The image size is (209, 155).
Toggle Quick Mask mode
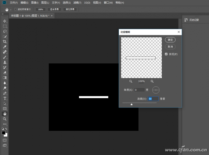point(5,140)
